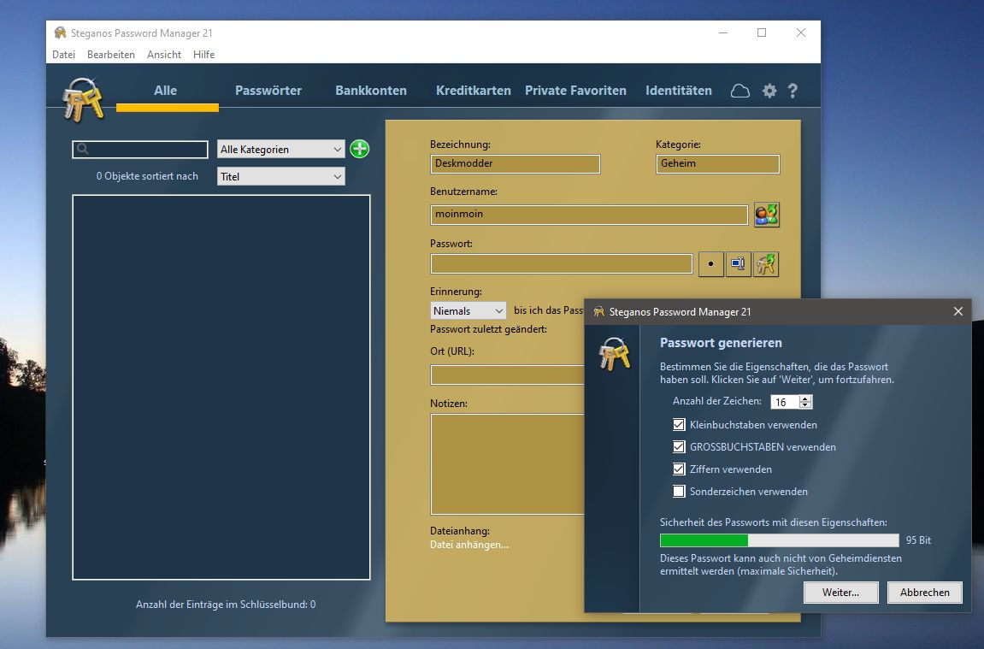Switch to the Alle tab

[x=166, y=91]
